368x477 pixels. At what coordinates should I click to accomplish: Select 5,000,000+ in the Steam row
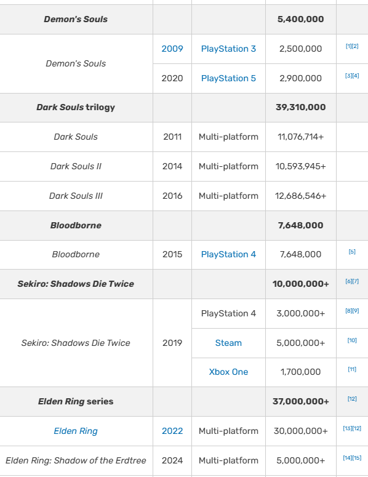click(x=300, y=343)
